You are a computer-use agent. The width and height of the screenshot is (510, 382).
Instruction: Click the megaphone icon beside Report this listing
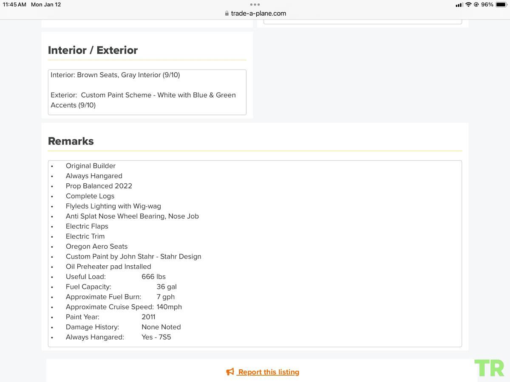pyautogui.click(x=230, y=372)
